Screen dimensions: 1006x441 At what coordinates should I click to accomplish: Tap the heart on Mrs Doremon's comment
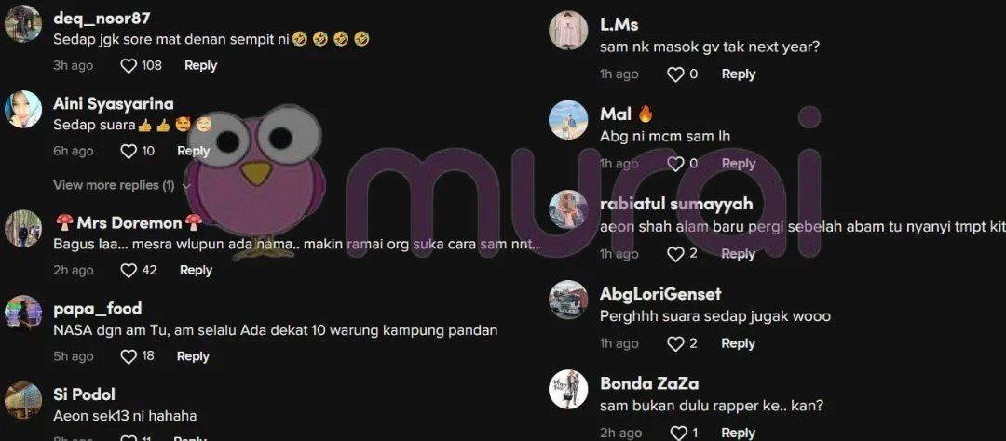click(129, 270)
